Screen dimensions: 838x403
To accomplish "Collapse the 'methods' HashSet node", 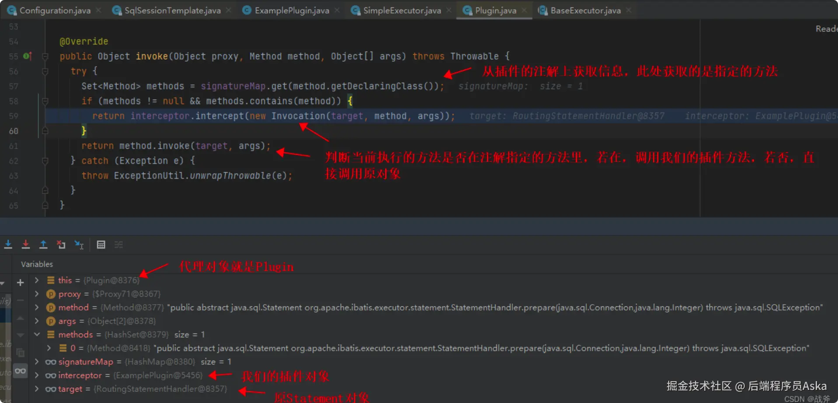I will click(37, 334).
